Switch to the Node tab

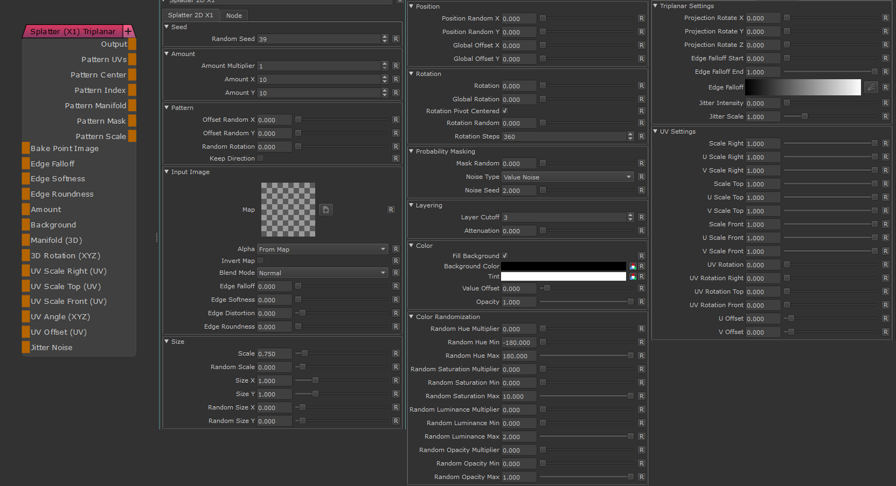(234, 16)
